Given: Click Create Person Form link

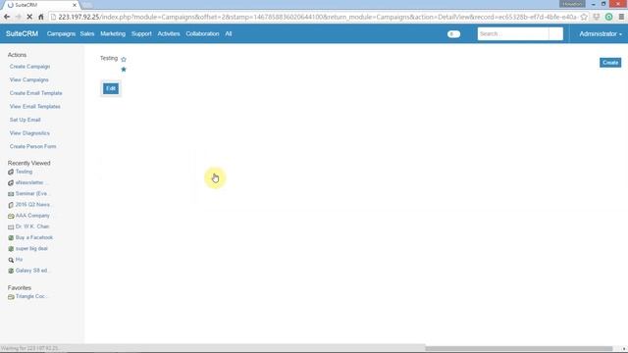Looking at the screenshot, I should (x=32, y=146).
